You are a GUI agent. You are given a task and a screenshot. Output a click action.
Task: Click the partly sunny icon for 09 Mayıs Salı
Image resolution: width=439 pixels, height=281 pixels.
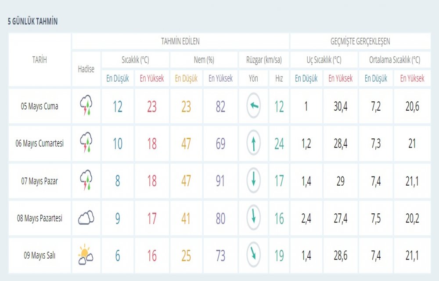[85, 256]
